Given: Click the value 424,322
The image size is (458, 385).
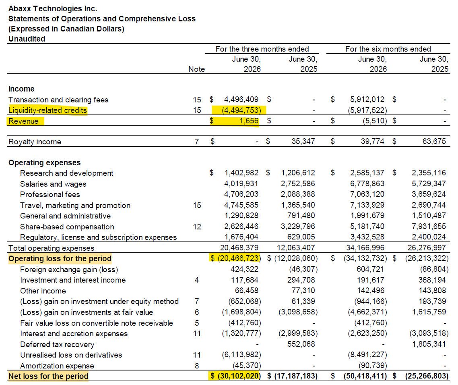Looking at the screenshot, I should point(244,269).
